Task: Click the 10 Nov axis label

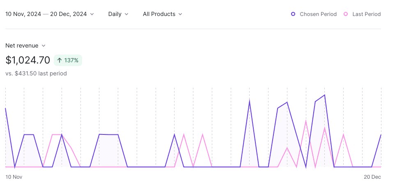Action: 14,177
